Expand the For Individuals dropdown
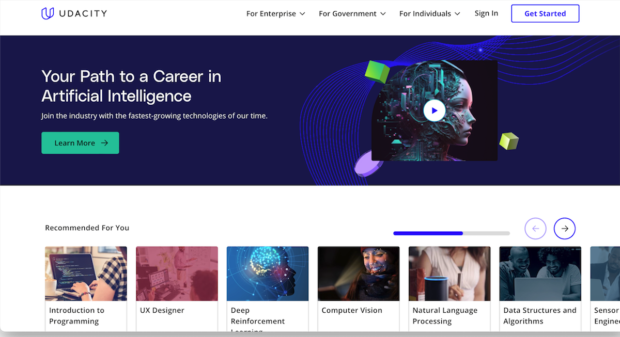This screenshot has width=620, height=337. coord(429,14)
